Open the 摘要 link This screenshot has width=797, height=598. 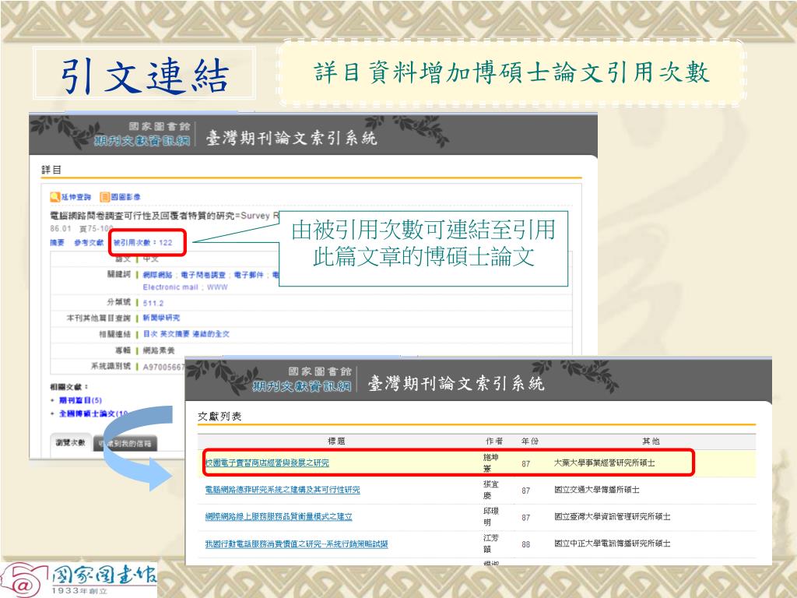pyautogui.click(x=58, y=243)
